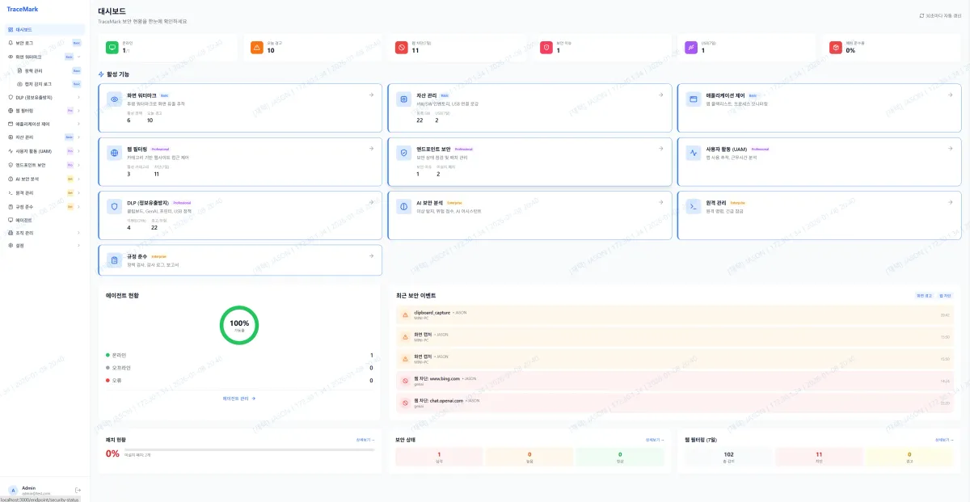Open 에이전트 in the sidebar
The image size is (970, 502).
(x=24, y=220)
